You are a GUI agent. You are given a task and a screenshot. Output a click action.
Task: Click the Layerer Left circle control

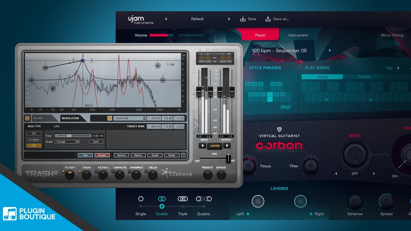pos(258,201)
